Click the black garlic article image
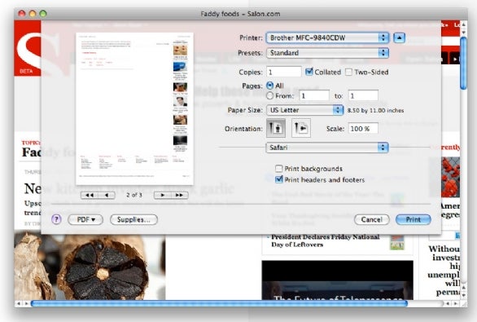 (90, 266)
